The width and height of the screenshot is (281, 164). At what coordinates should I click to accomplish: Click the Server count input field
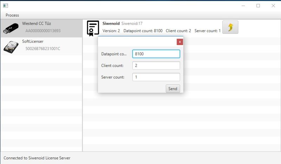[156, 77]
